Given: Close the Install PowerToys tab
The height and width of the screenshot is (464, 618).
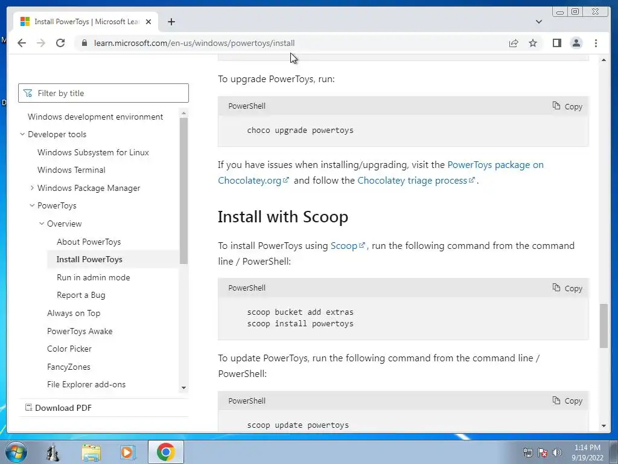Looking at the screenshot, I should click(x=148, y=22).
